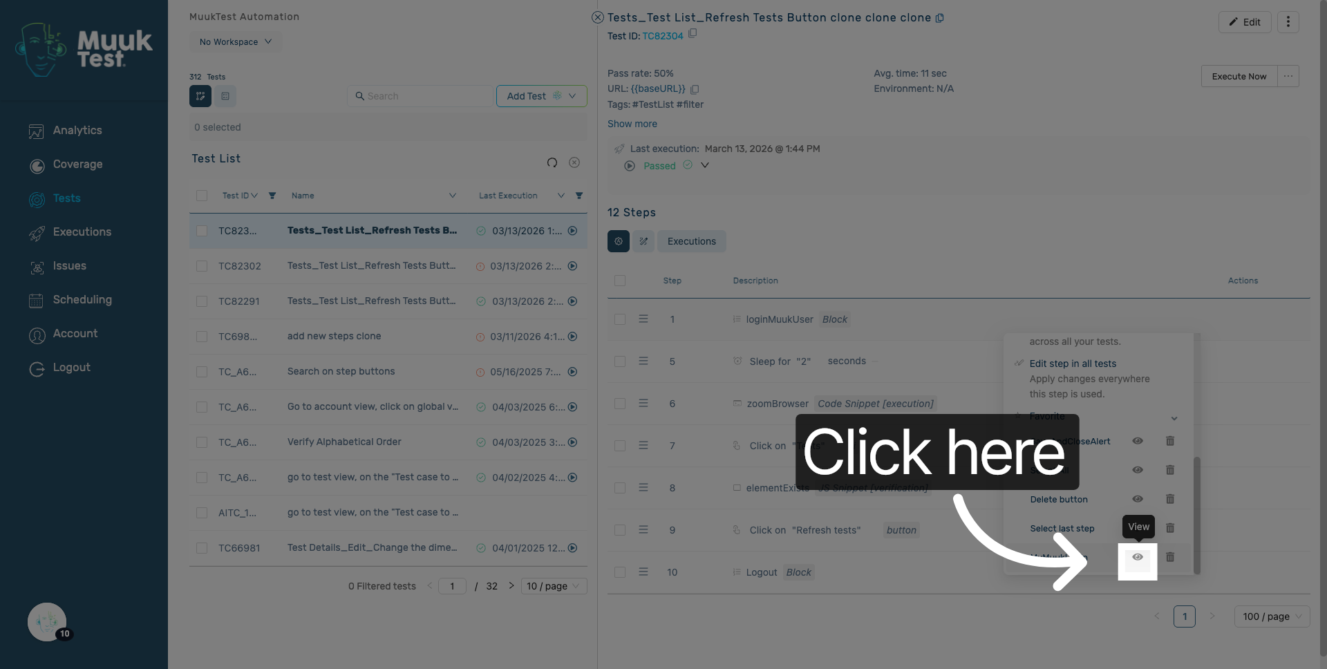Sort by the Test ID column
Image resolution: width=1327 pixels, height=669 pixels.
click(240, 196)
